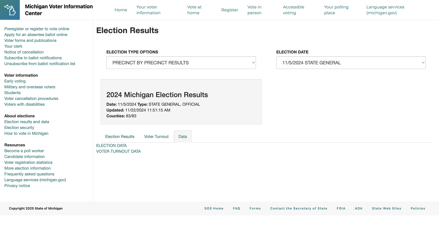
Task: Open the Election Type Options dropdown
Action: 181,63
